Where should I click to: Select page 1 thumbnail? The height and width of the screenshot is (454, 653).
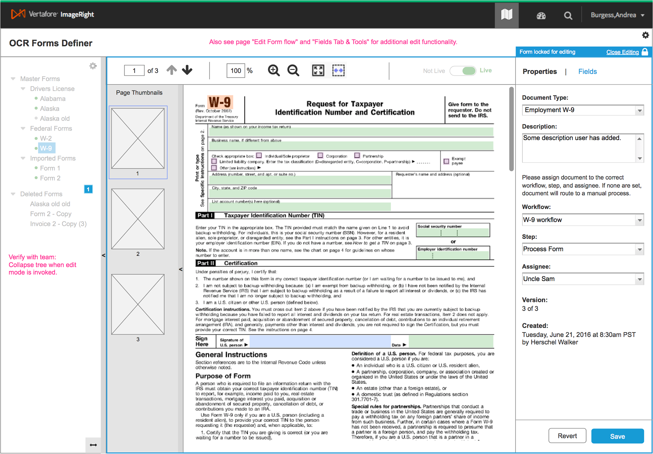click(138, 139)
